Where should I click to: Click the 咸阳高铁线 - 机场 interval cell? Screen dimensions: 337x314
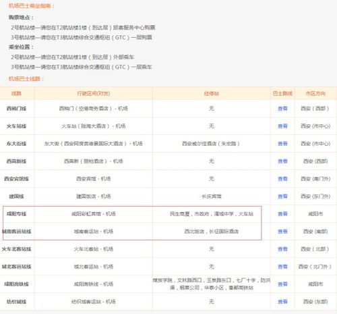click(94, 284)
